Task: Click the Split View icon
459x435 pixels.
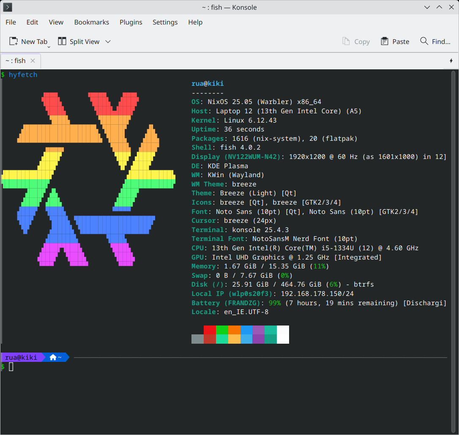Action: (62, 41)
